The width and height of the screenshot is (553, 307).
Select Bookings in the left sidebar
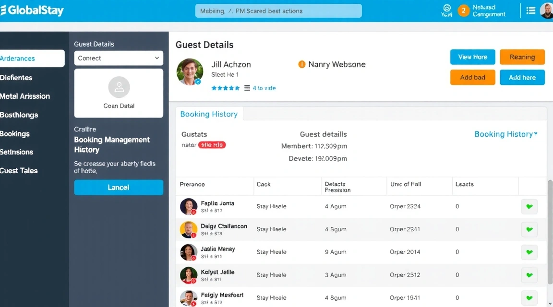click(x=15, y=133)
